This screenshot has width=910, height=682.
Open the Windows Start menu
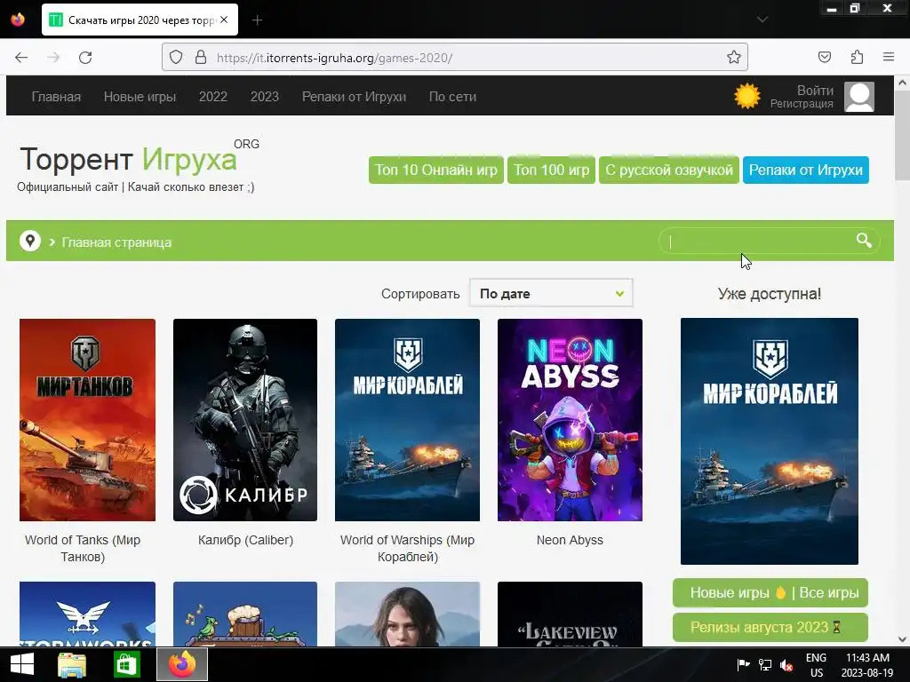coord(22,664)
